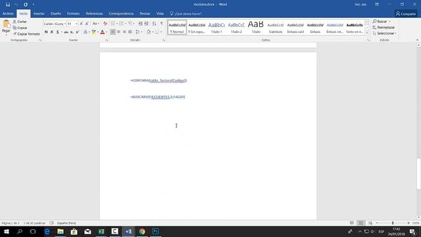
Task: Toggle strikethrough abc formatting
Action: point(66,32)
